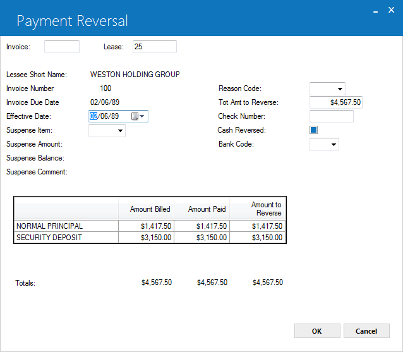403x352 pixels.
Task: Click the Lease field containing 25
Action: 155,47
